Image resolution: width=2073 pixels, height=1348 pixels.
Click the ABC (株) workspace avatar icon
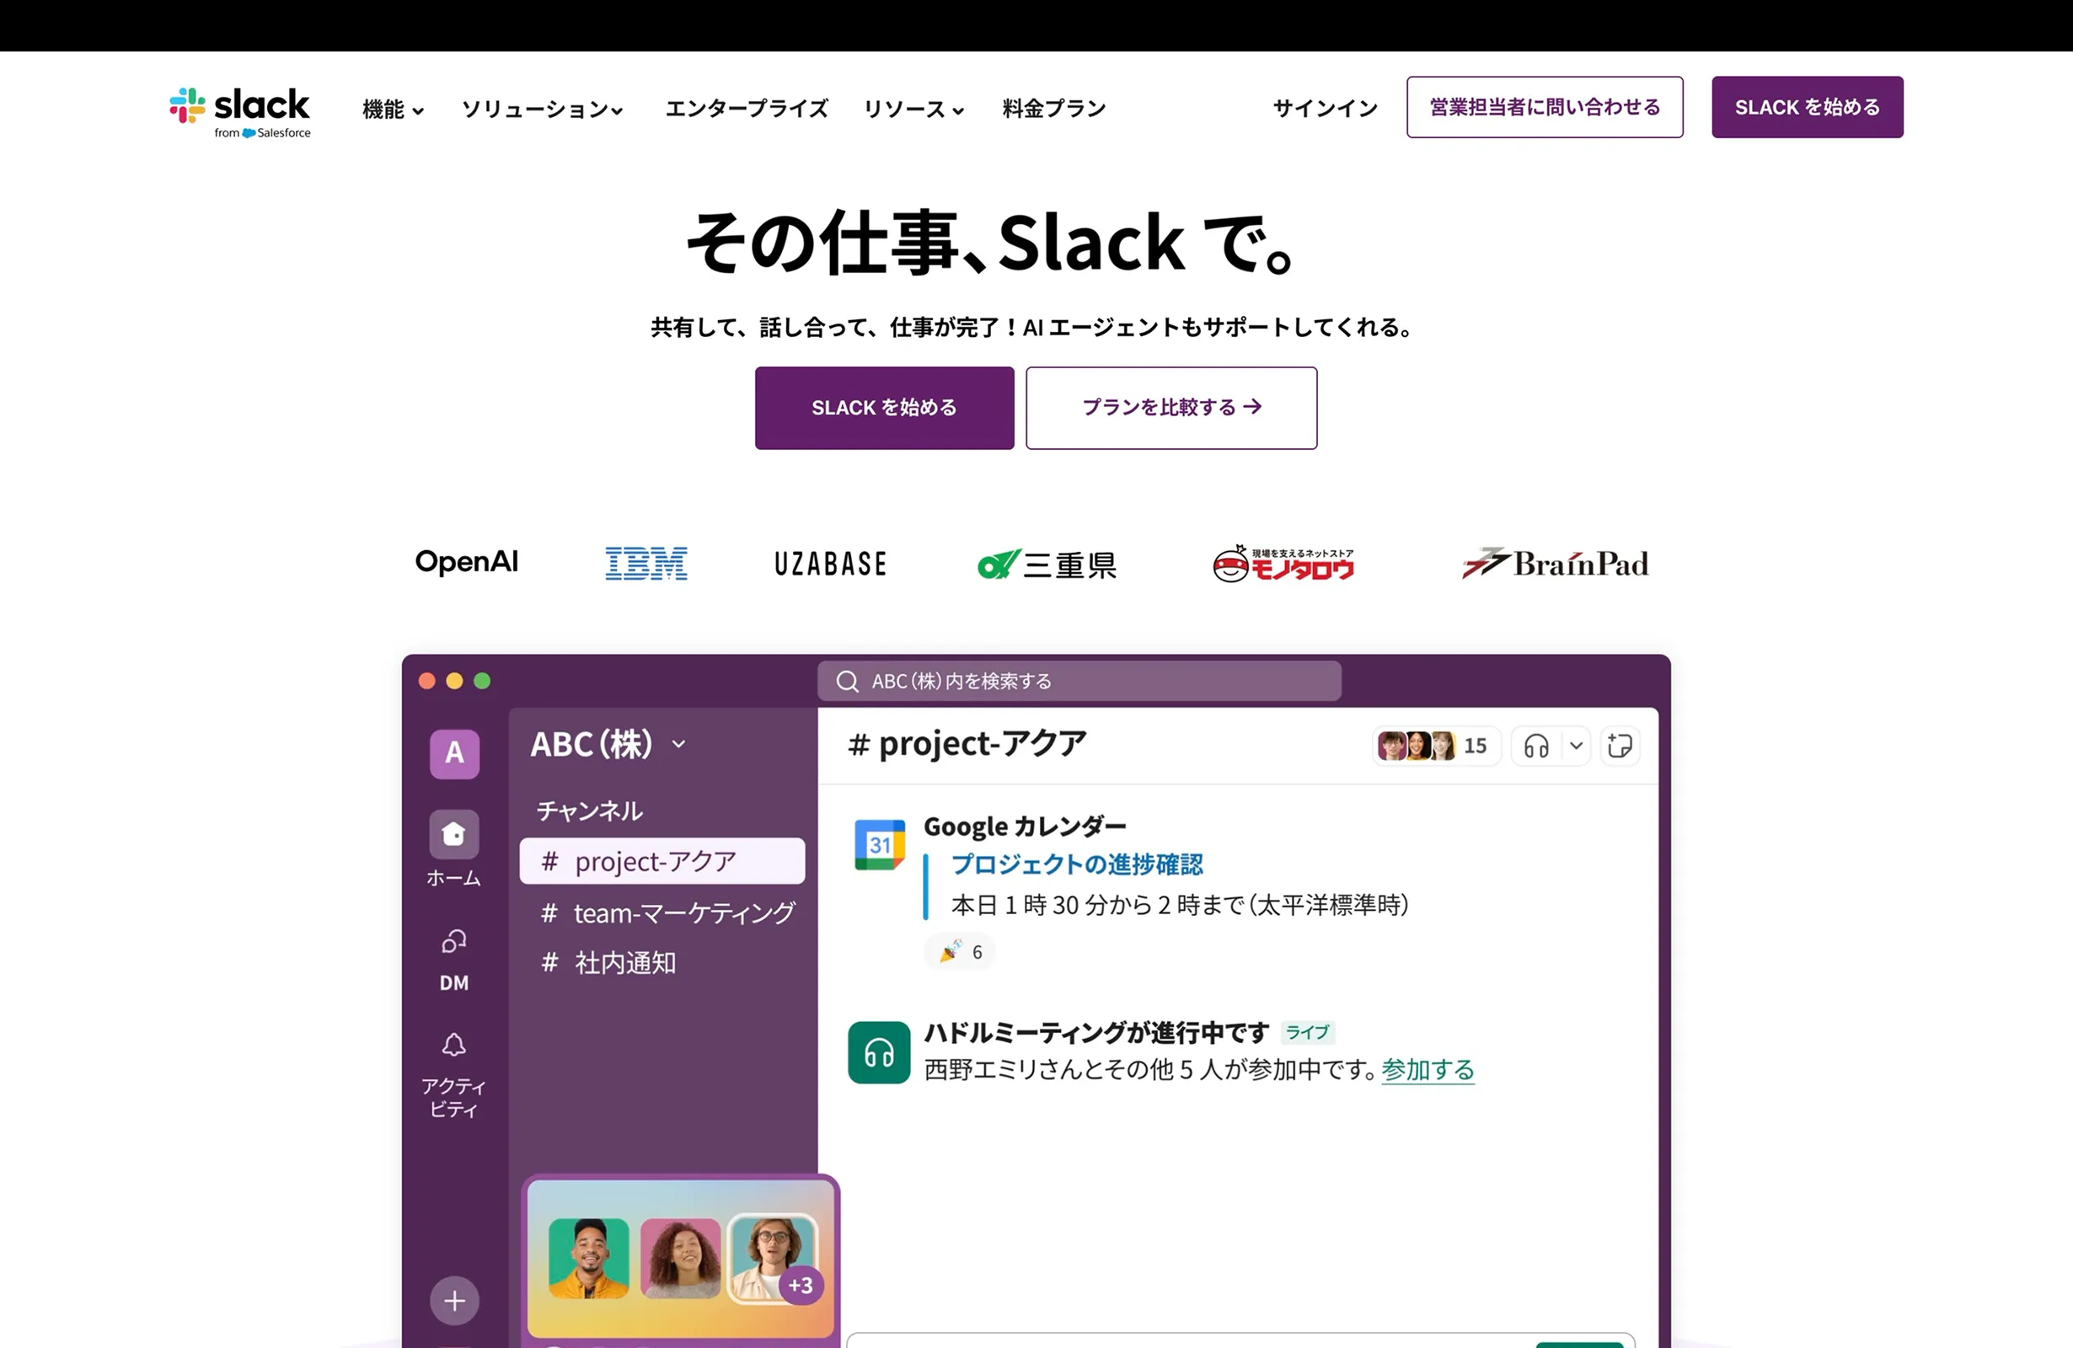(453, 754)
